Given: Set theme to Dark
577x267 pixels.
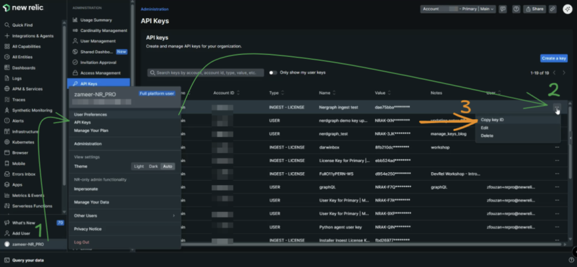Looking at the screenshot, I should tap(153, 166).
